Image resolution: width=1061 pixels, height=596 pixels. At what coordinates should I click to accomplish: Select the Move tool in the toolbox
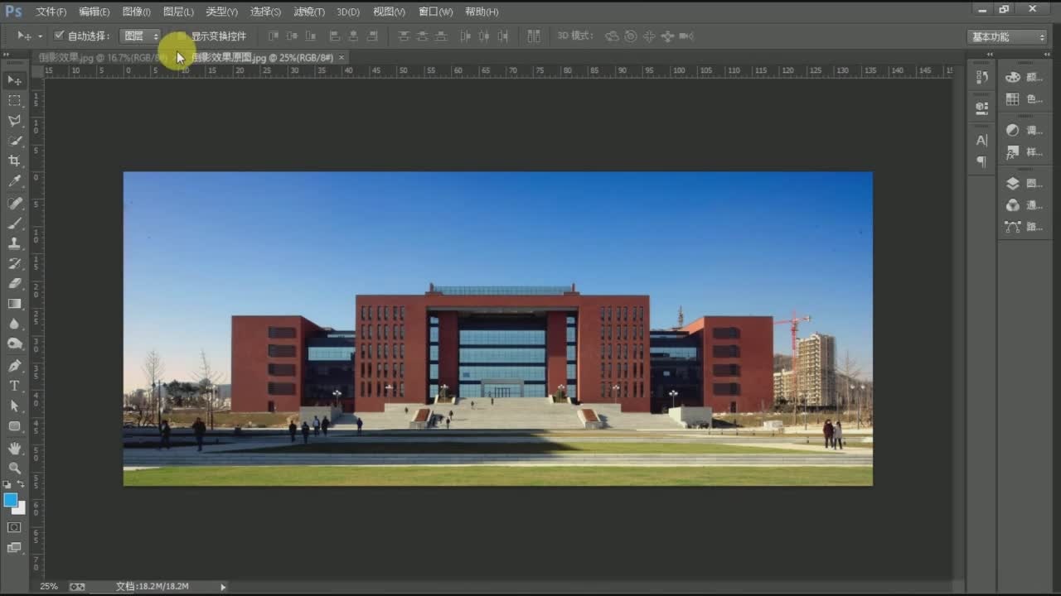15,80
